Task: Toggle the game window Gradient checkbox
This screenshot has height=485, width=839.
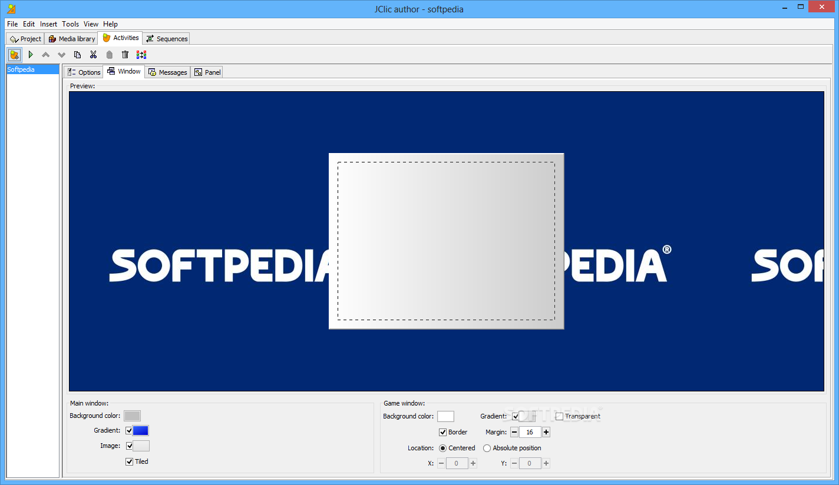Action: pos(516,417)
